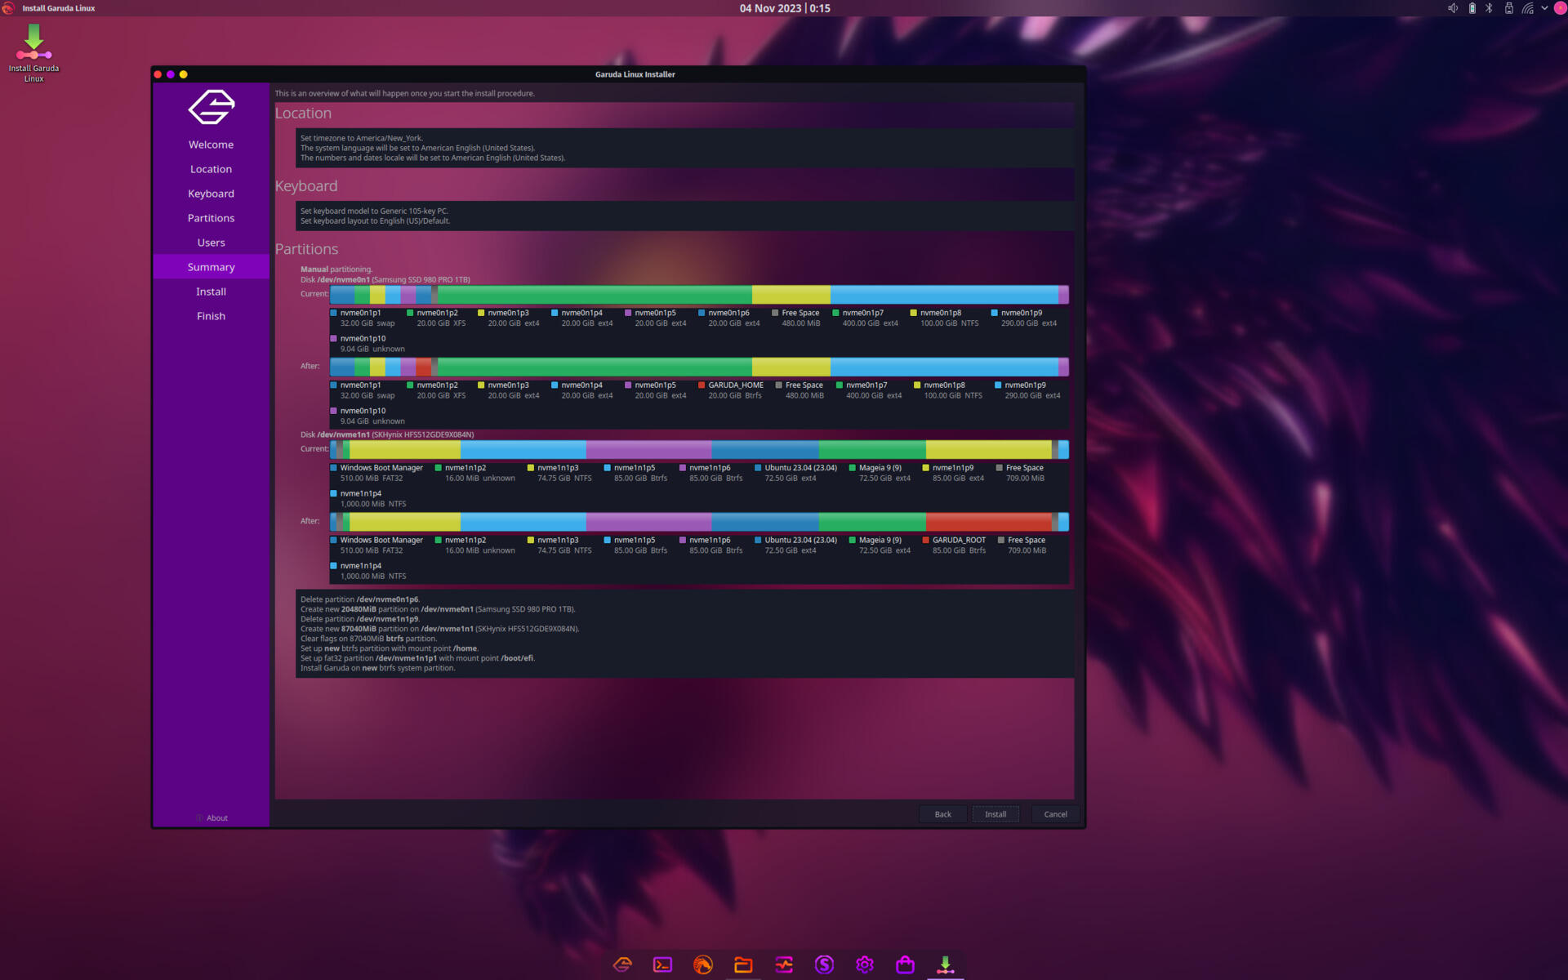Open system settings gear in the dock
Image resolution: width=1568 pixels, height=980 pixels.
click(865, 964)
